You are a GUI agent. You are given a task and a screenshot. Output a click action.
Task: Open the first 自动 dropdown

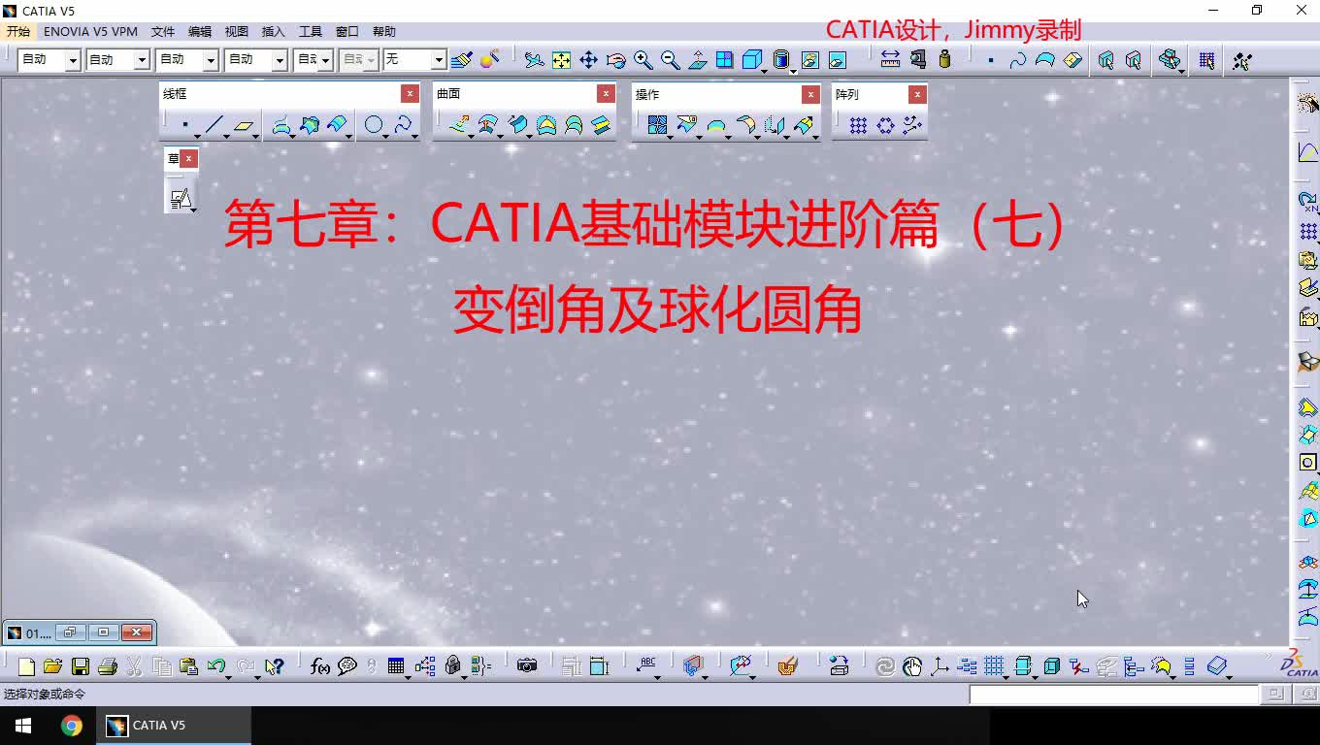pos(73,60)
